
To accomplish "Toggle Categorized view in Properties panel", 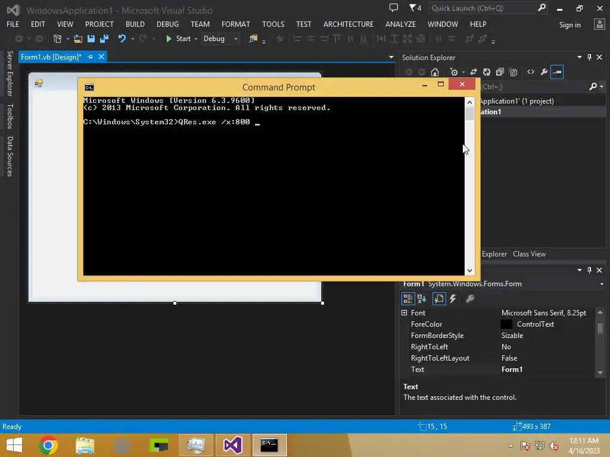I will [x=407, y=299].
